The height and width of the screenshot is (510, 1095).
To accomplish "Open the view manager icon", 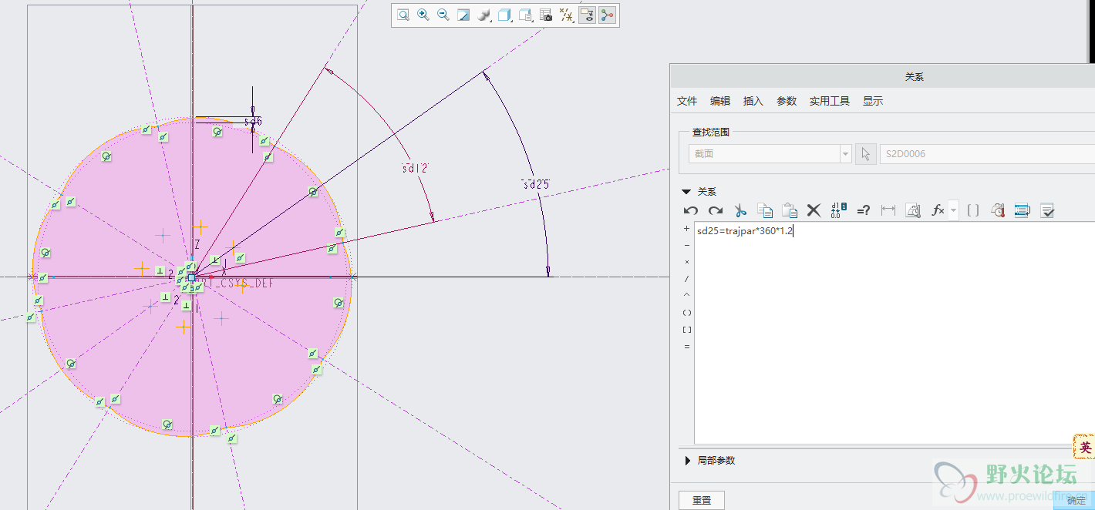I will 525,15.
